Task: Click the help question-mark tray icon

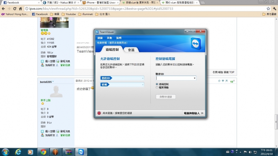Action: pyautogui.click(x=232, y=151)
